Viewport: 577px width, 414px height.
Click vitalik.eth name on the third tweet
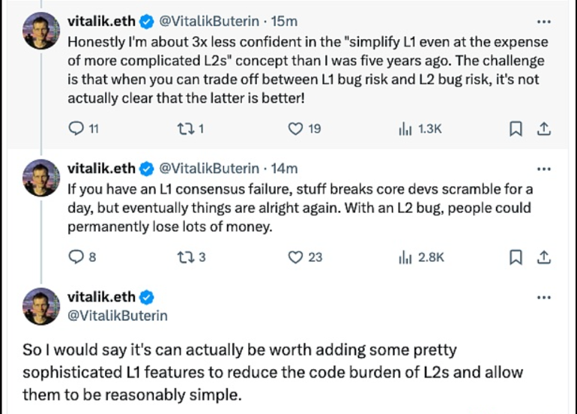(101, 297)
